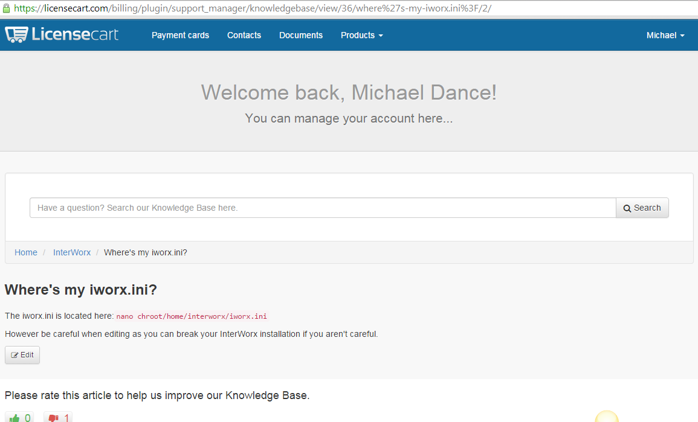This screenshot has height=422, width=698.
Task: Click the Edit article button
Action: [x=22, y=355]
